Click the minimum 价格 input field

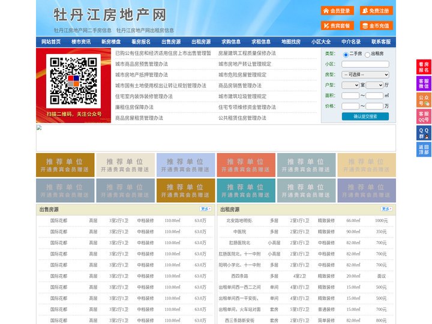click(x=350, y=106)
